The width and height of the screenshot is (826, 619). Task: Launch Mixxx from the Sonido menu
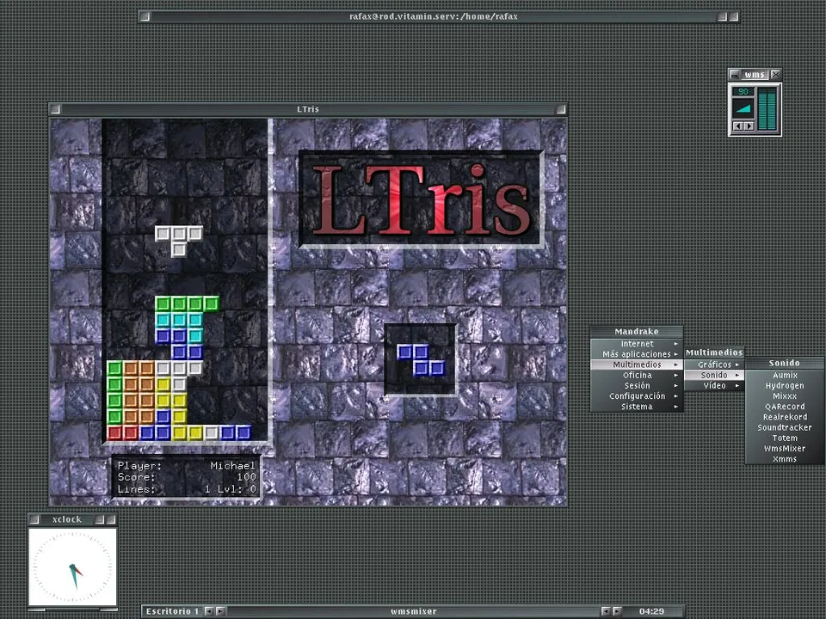tap(785, 396)
